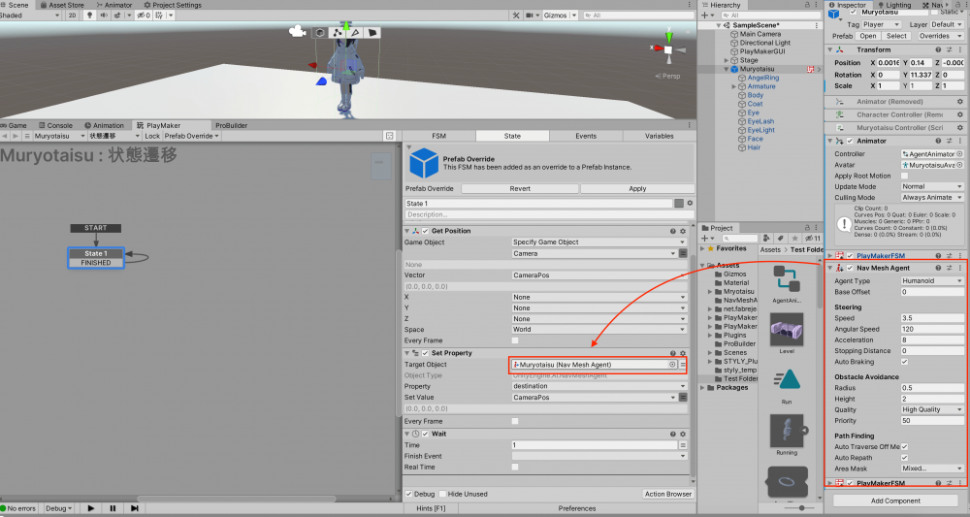970x517 pixels.
Task: Click the Project search by type icon
Action: 766,238
